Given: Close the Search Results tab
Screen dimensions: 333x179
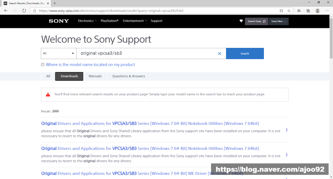Looking at the screenshot, I should pos(48,3).
